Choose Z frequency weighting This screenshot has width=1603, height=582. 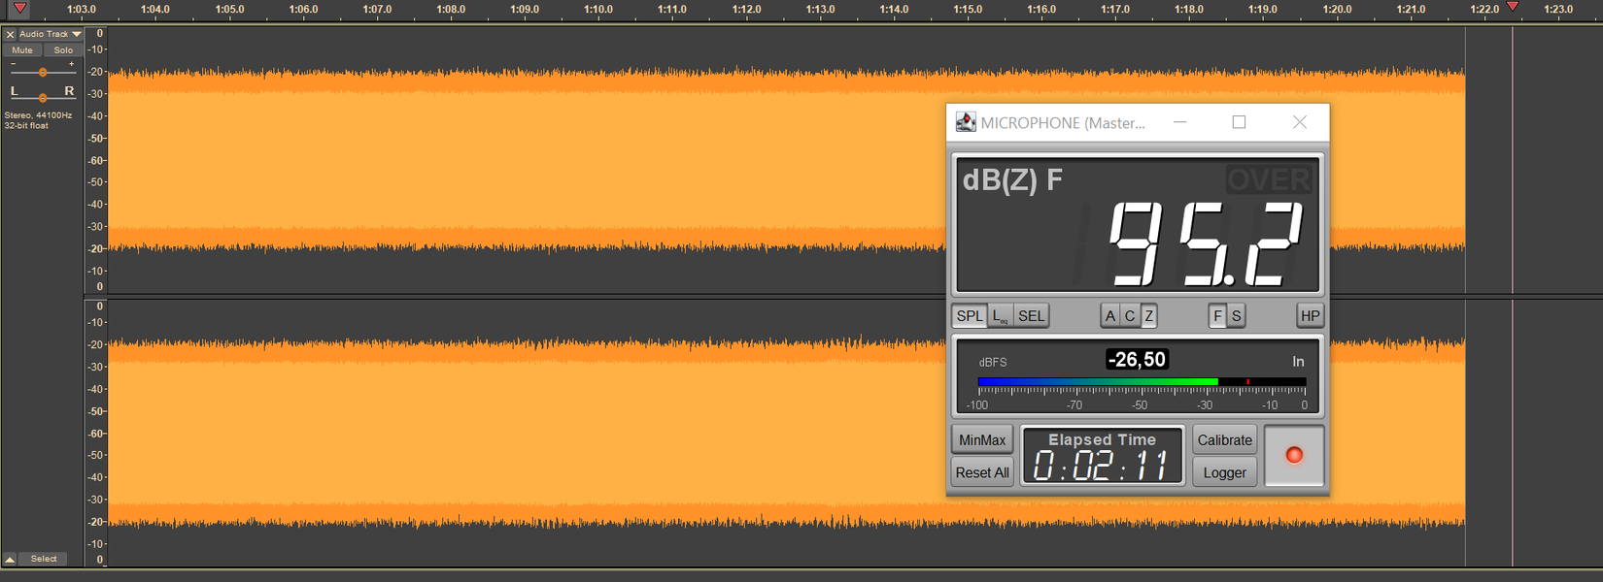(x=1148, y=316)
